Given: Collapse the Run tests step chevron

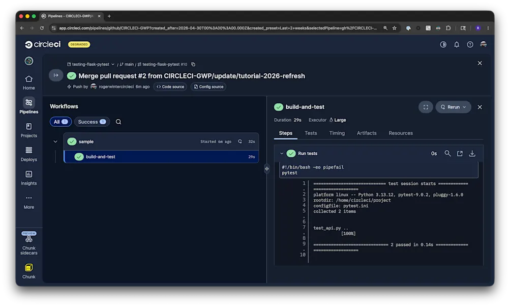Looking at the screenshot, I should point(282,153).
